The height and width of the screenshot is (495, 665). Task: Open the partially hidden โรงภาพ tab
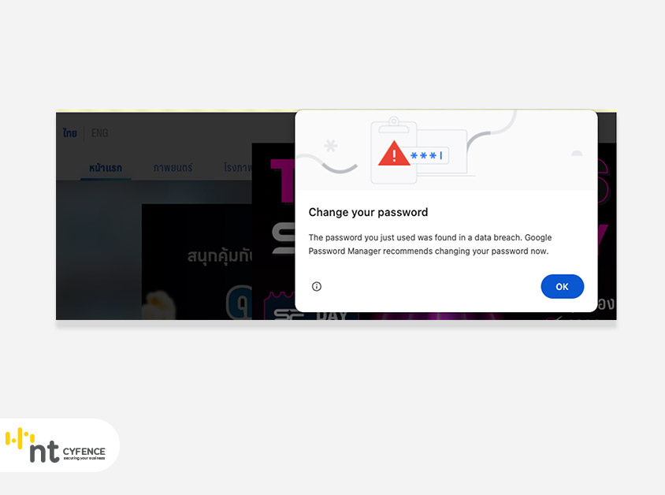click(x=237, y=168)
